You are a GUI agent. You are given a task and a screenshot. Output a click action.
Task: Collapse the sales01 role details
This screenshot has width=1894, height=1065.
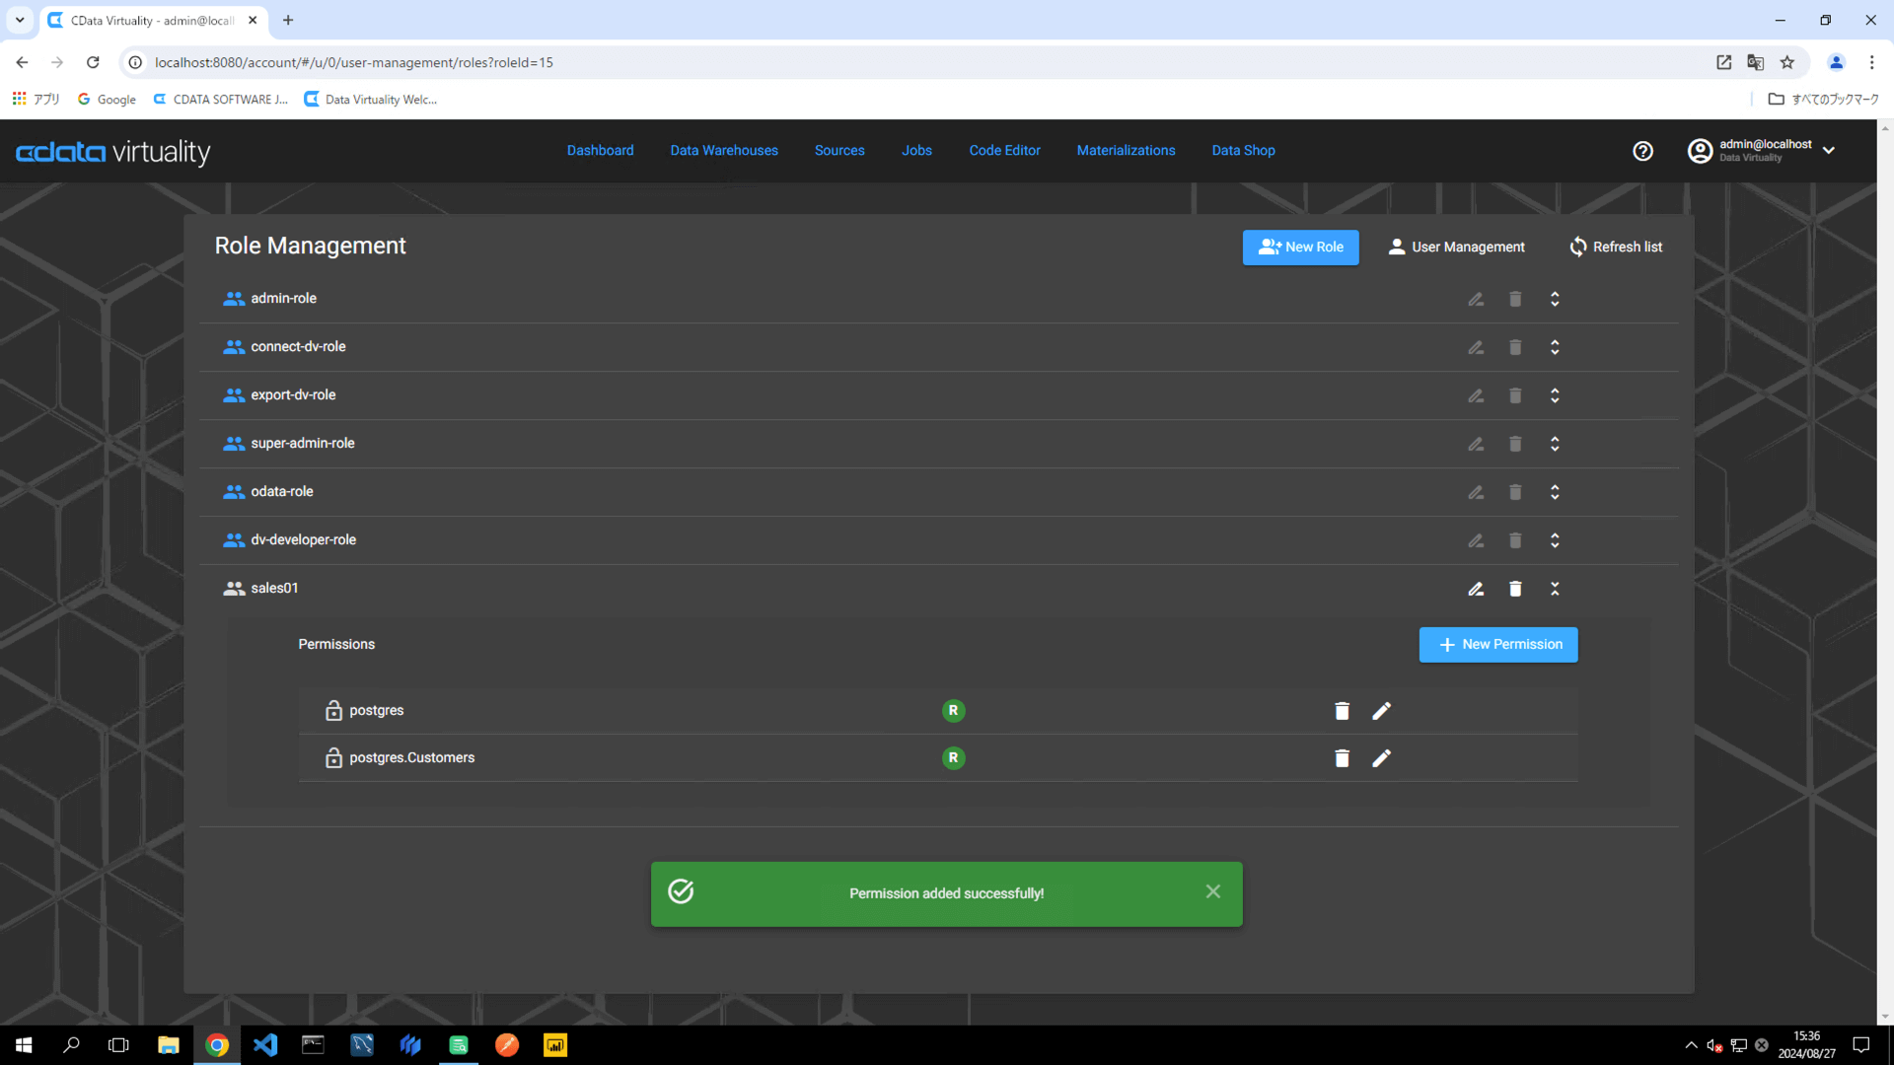pos(1555,589)
